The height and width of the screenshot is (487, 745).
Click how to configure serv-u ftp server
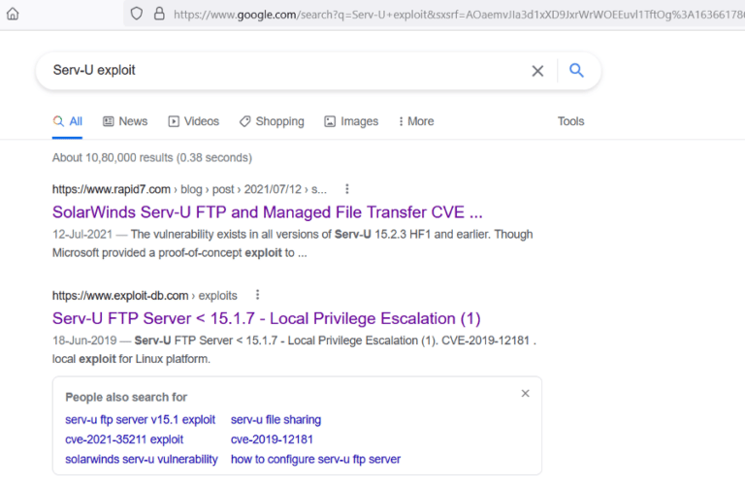[x=315, y=459]
